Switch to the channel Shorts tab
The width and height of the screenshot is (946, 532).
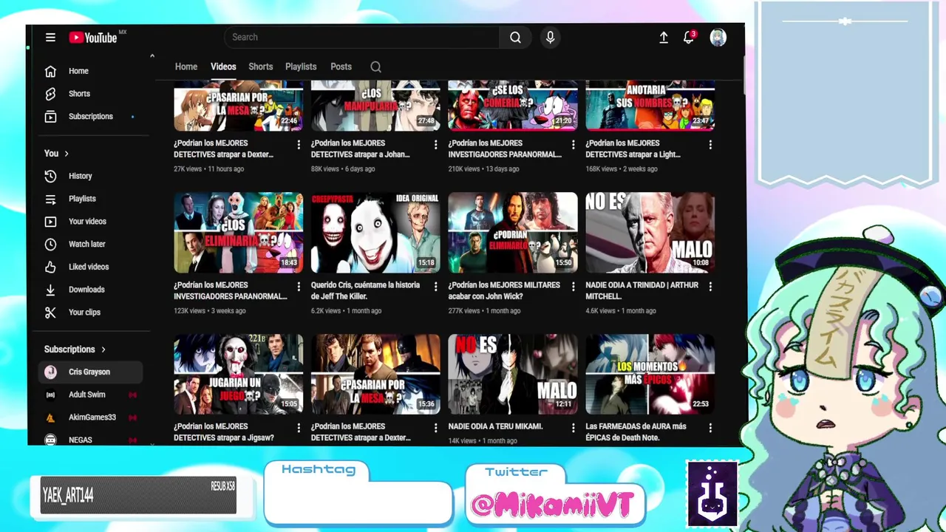click(x=261, y=67)
